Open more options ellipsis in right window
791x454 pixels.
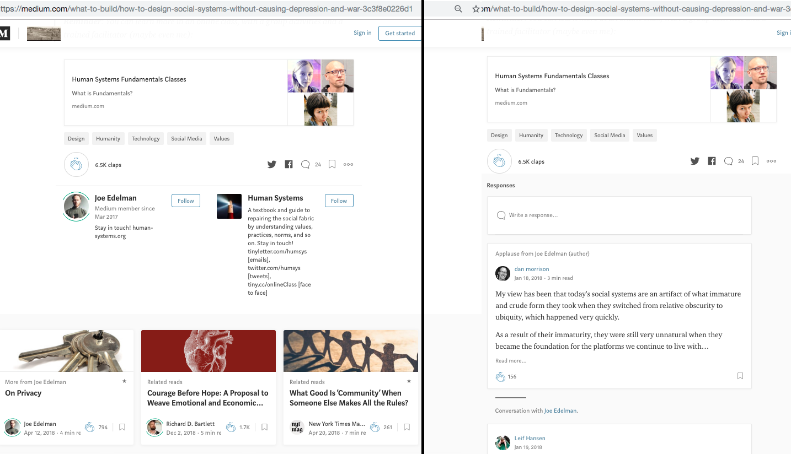pyautogui.click(x=771, y=161)
